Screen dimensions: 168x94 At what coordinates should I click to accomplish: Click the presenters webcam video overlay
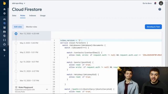tap(143, 80)
